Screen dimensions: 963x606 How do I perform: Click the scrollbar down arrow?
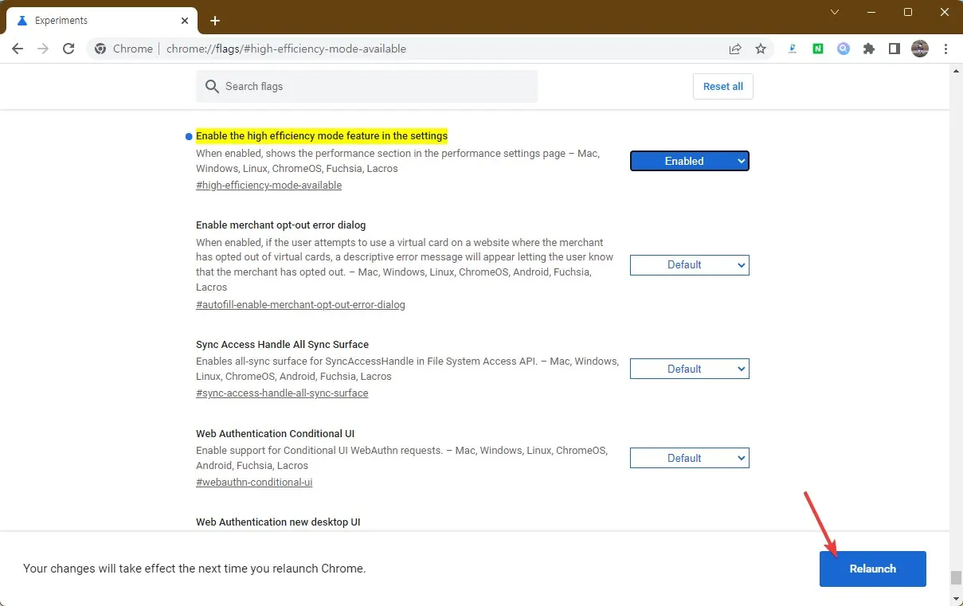pos(957,598)
